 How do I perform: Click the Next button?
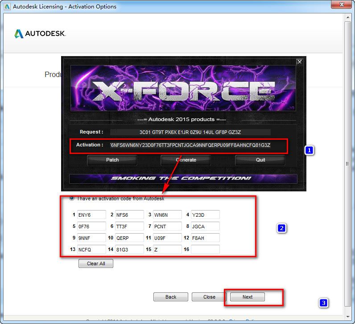pos(248,297)
